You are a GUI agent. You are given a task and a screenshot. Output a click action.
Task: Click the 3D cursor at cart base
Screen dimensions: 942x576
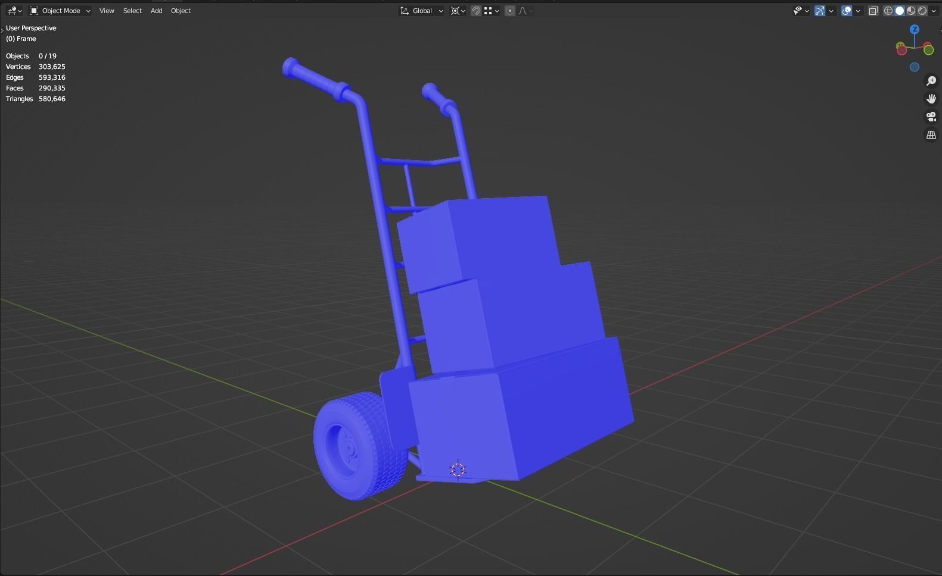(x=458, y=469)
